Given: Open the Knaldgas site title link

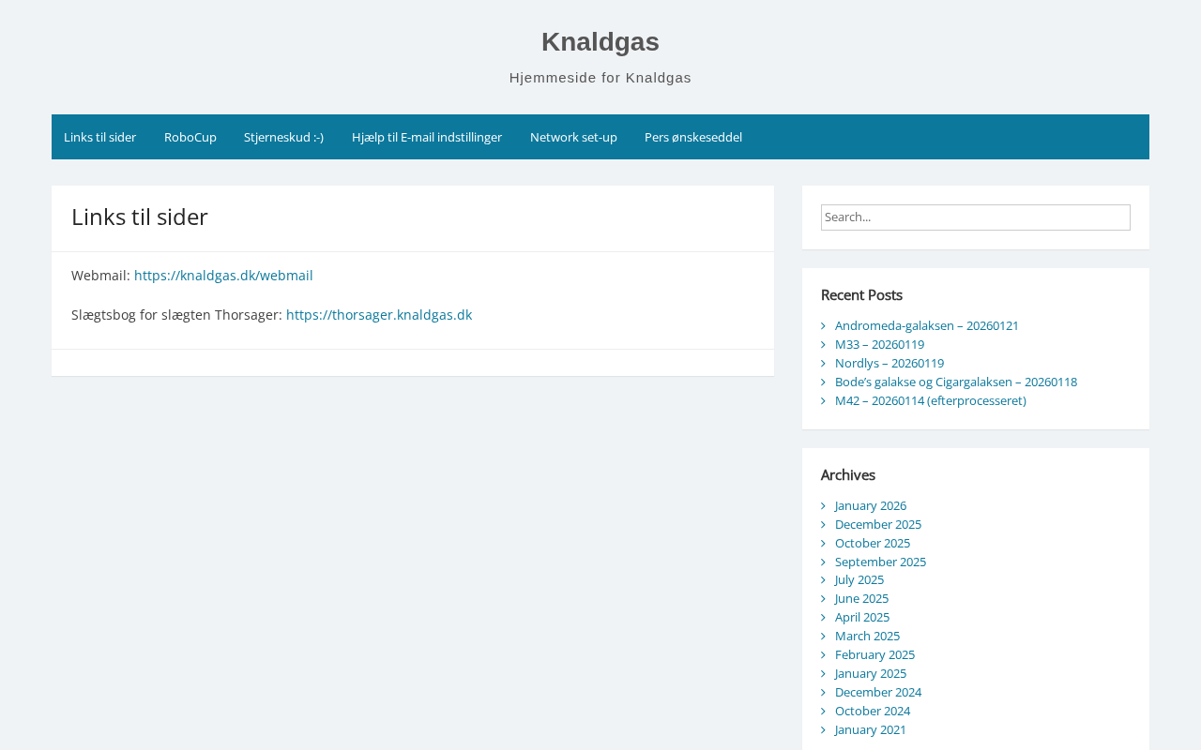Looking at the screenshot, I should [600, 42].
